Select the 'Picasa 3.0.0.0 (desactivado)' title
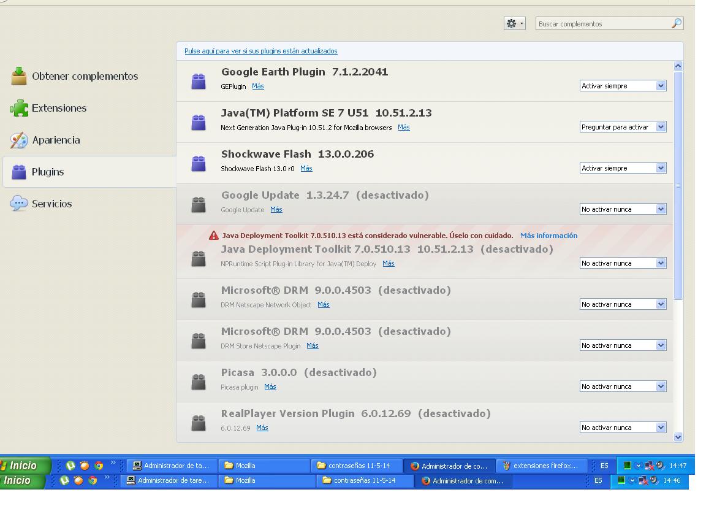706x530 pixels. 298,372
